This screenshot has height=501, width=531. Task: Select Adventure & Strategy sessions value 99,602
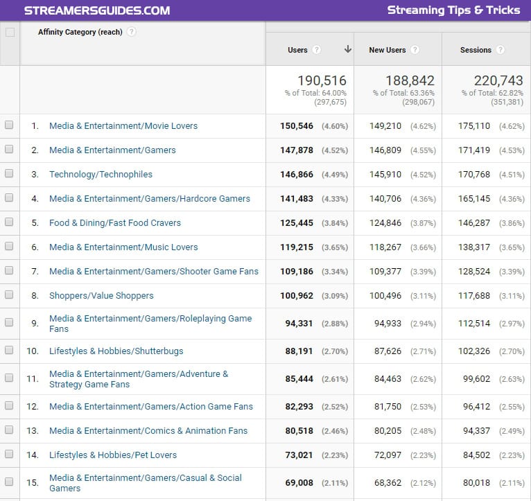[476, 379]
